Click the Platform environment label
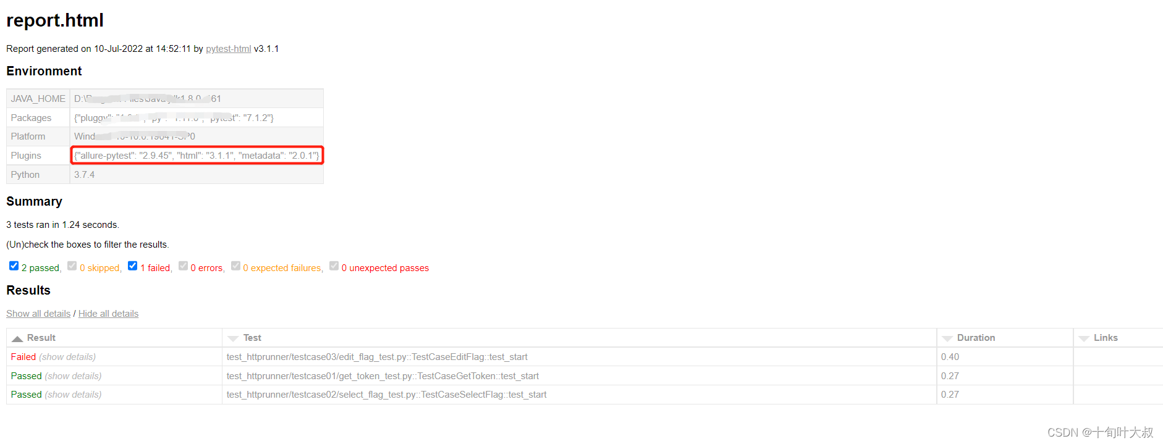 [28, 136]
